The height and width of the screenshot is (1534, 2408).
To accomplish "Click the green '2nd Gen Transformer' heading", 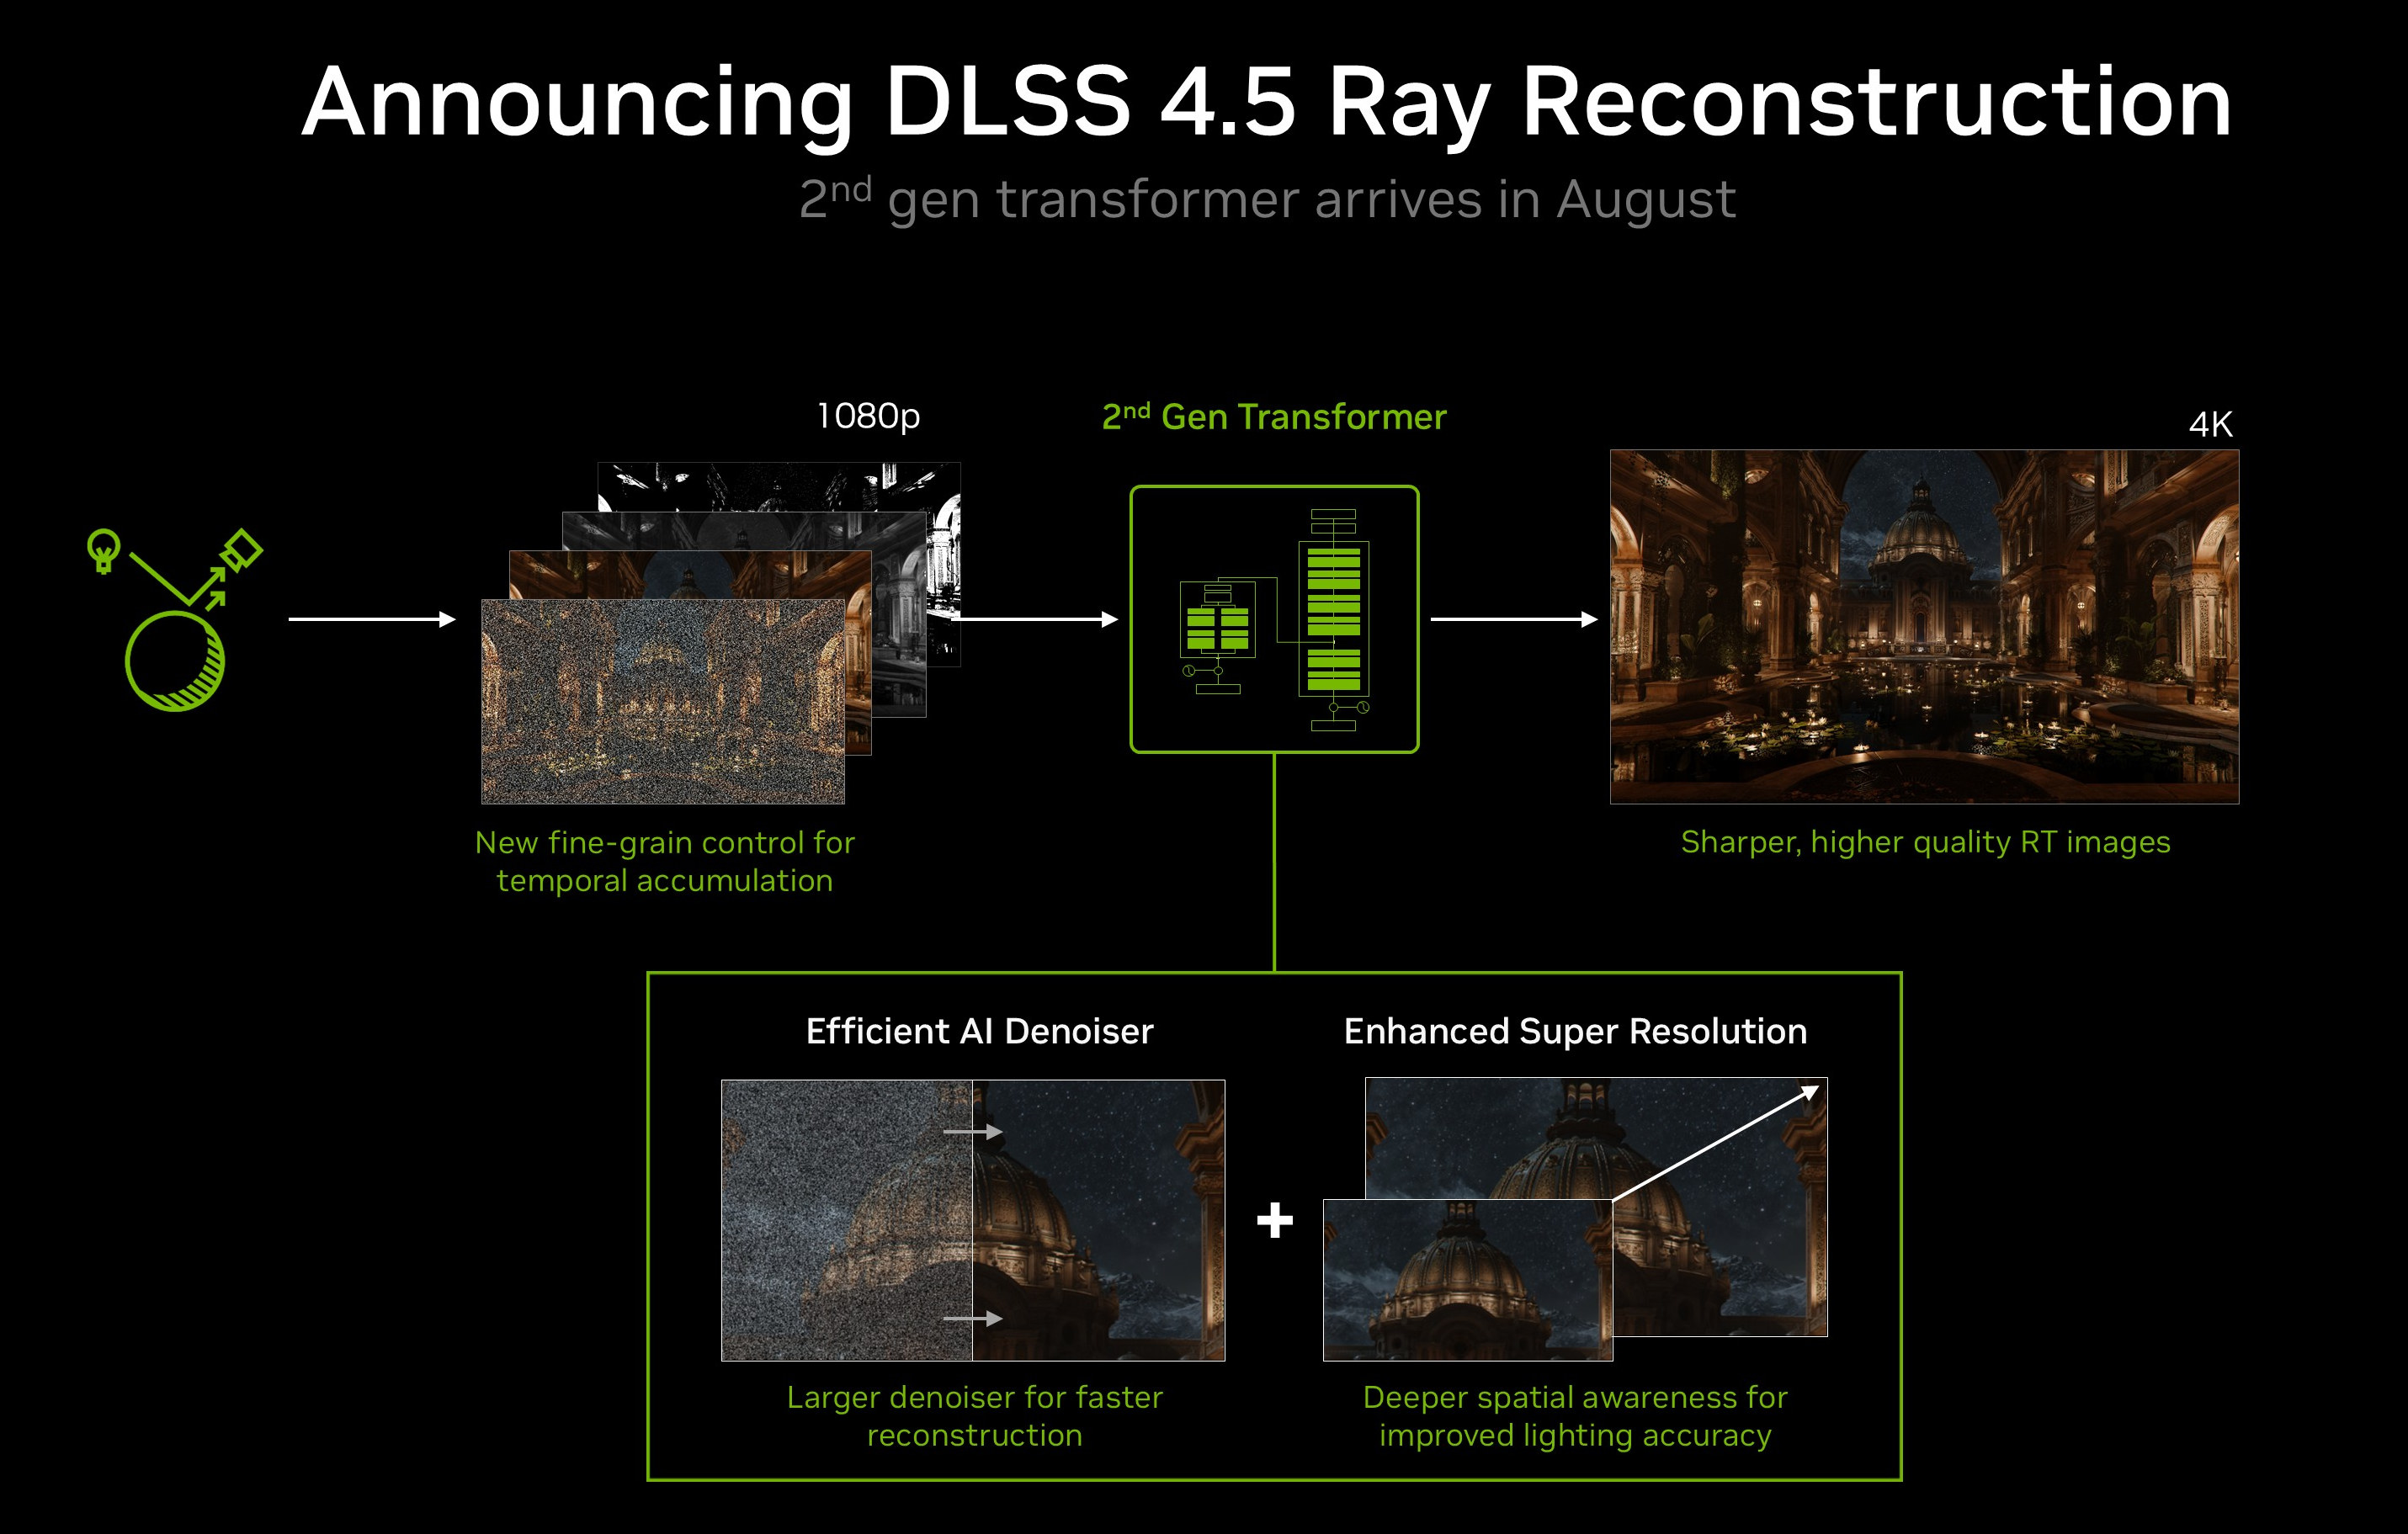I will click(1274, 416).
